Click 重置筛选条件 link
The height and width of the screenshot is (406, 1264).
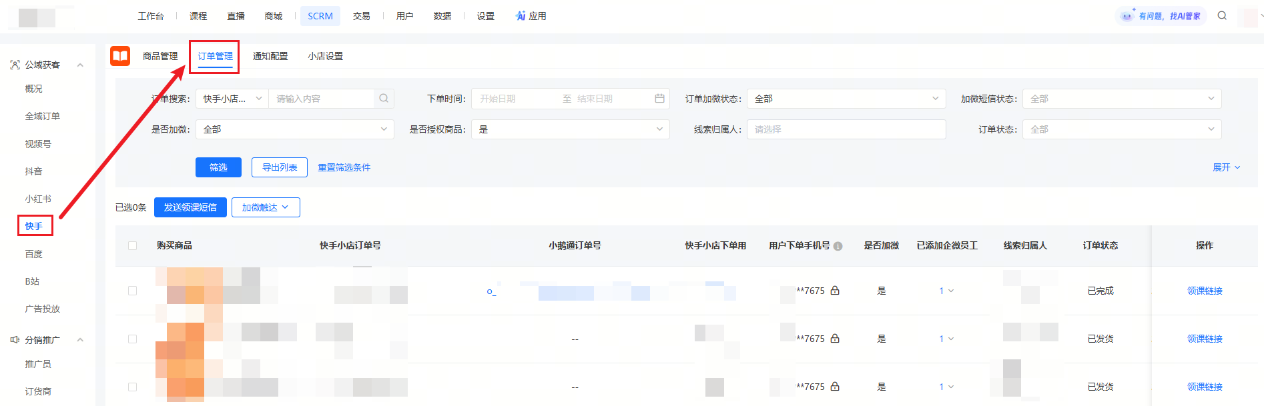[344, 167]
